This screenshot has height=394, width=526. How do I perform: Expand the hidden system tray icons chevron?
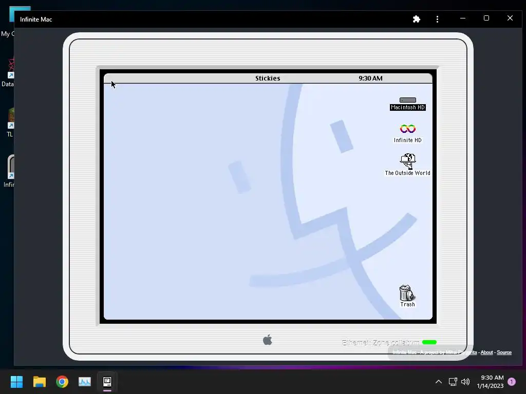click(439, 382)
